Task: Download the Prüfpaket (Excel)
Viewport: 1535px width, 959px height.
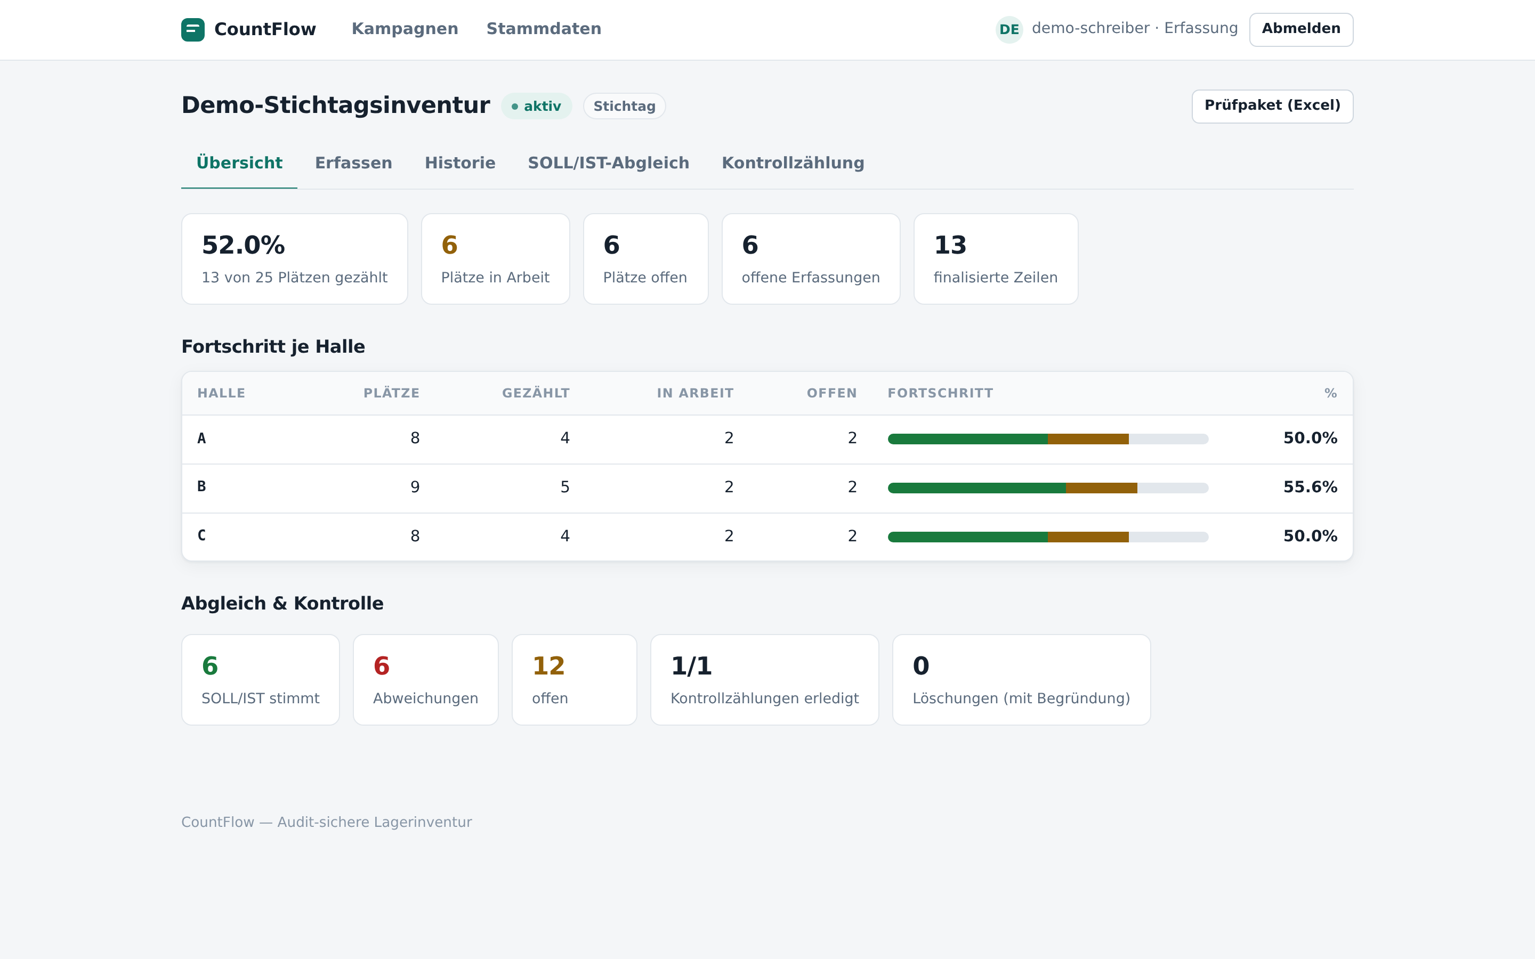Action: click(x=1272, y=106)
